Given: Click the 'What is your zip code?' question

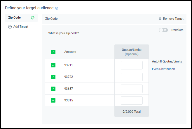Looking at the screenshot, I should tap(64, 33).
